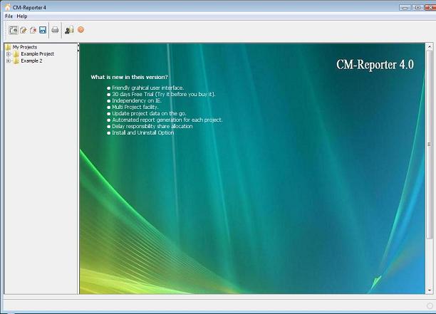This screenshot has height=314, width=436.
Task: Click the content pane scroll down arrow
Action: [x=430, y=291]
